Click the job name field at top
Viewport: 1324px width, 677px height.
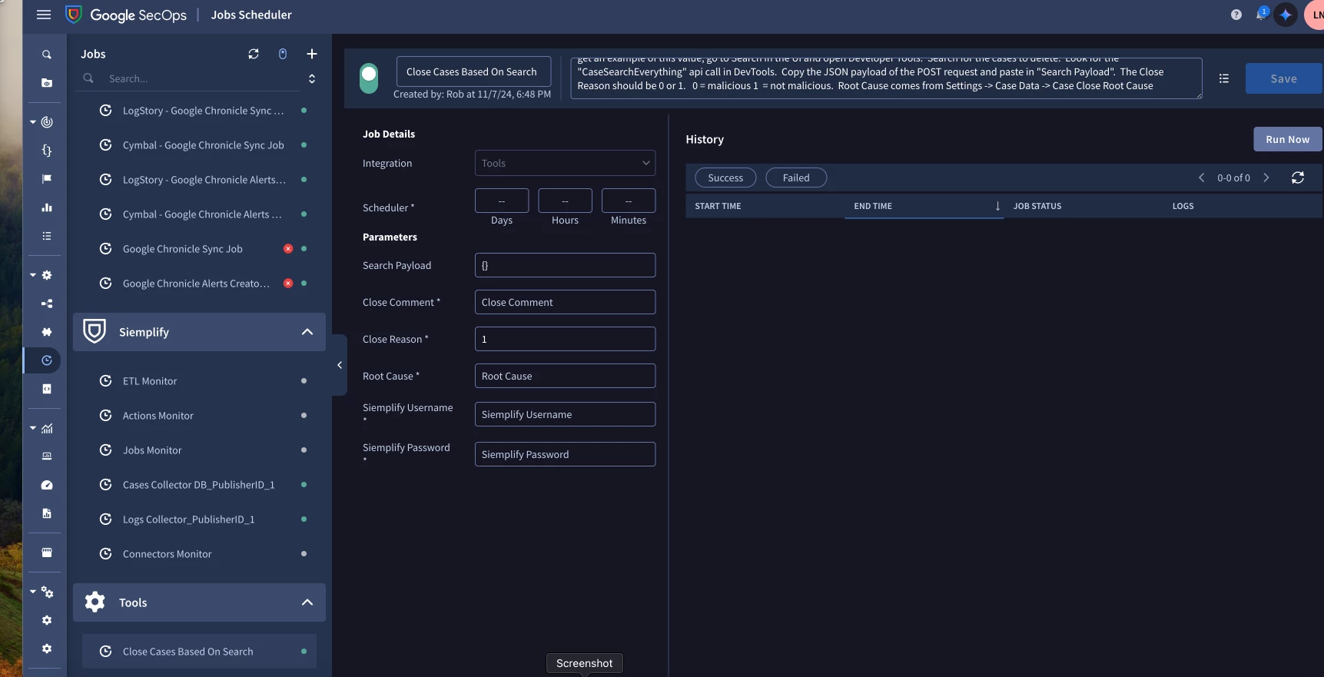point(473,71)
